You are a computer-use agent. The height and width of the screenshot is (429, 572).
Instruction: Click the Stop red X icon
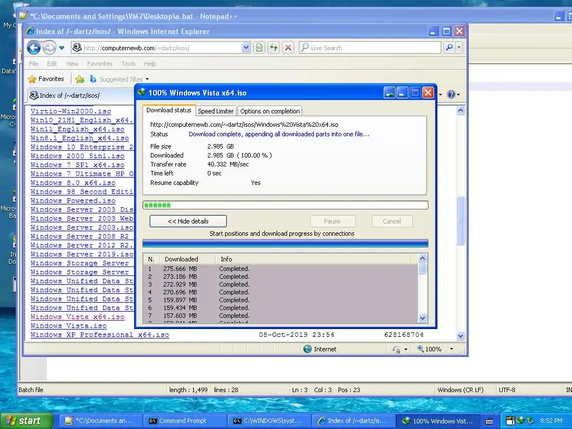288,48
